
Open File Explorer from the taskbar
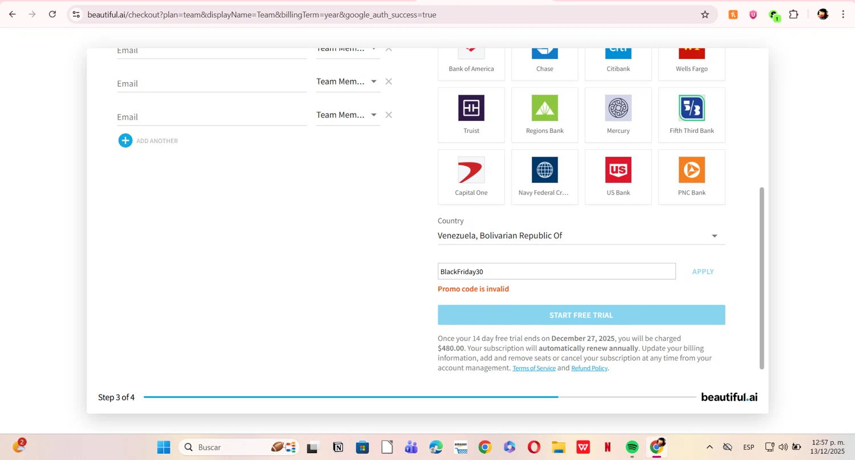coord(559,447)
